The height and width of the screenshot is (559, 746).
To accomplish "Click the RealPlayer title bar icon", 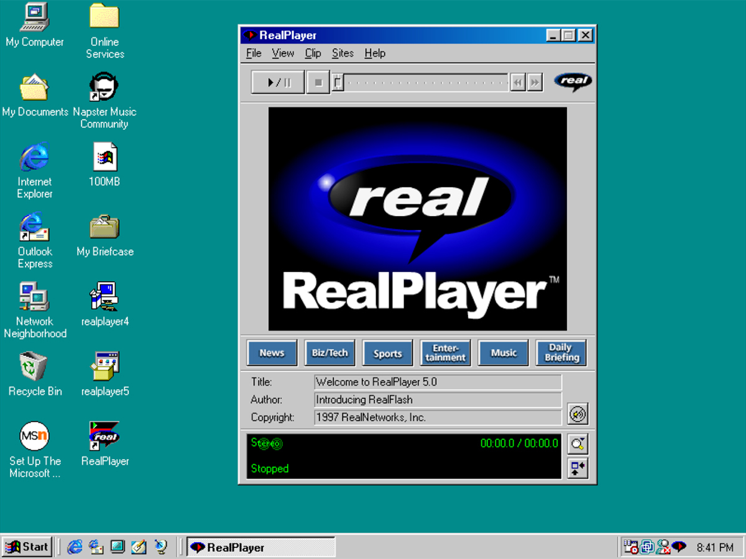I will (x=250, y=35).
